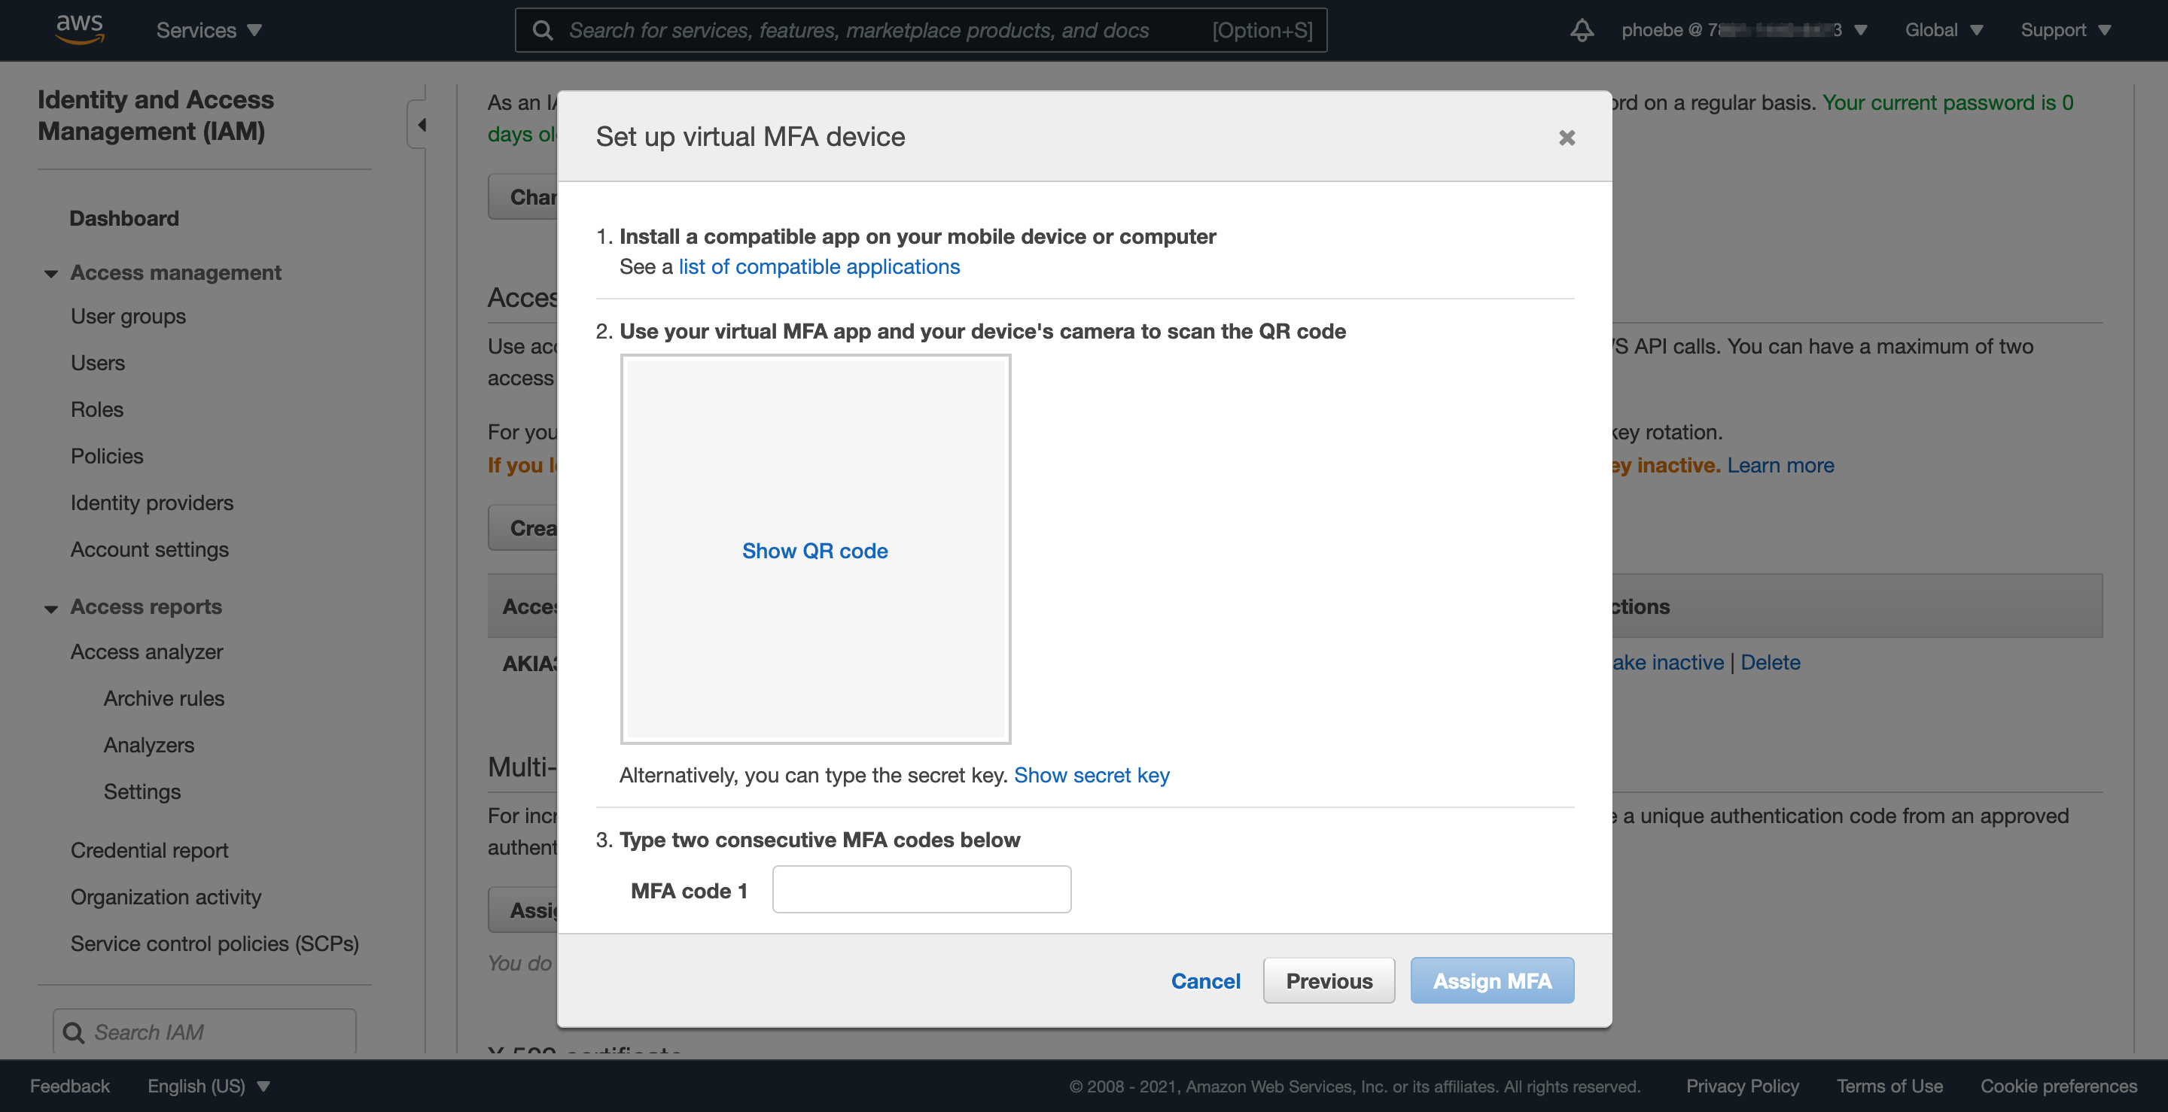
Task: Close the MFA dialog with the X
Action: (1567, 137)
